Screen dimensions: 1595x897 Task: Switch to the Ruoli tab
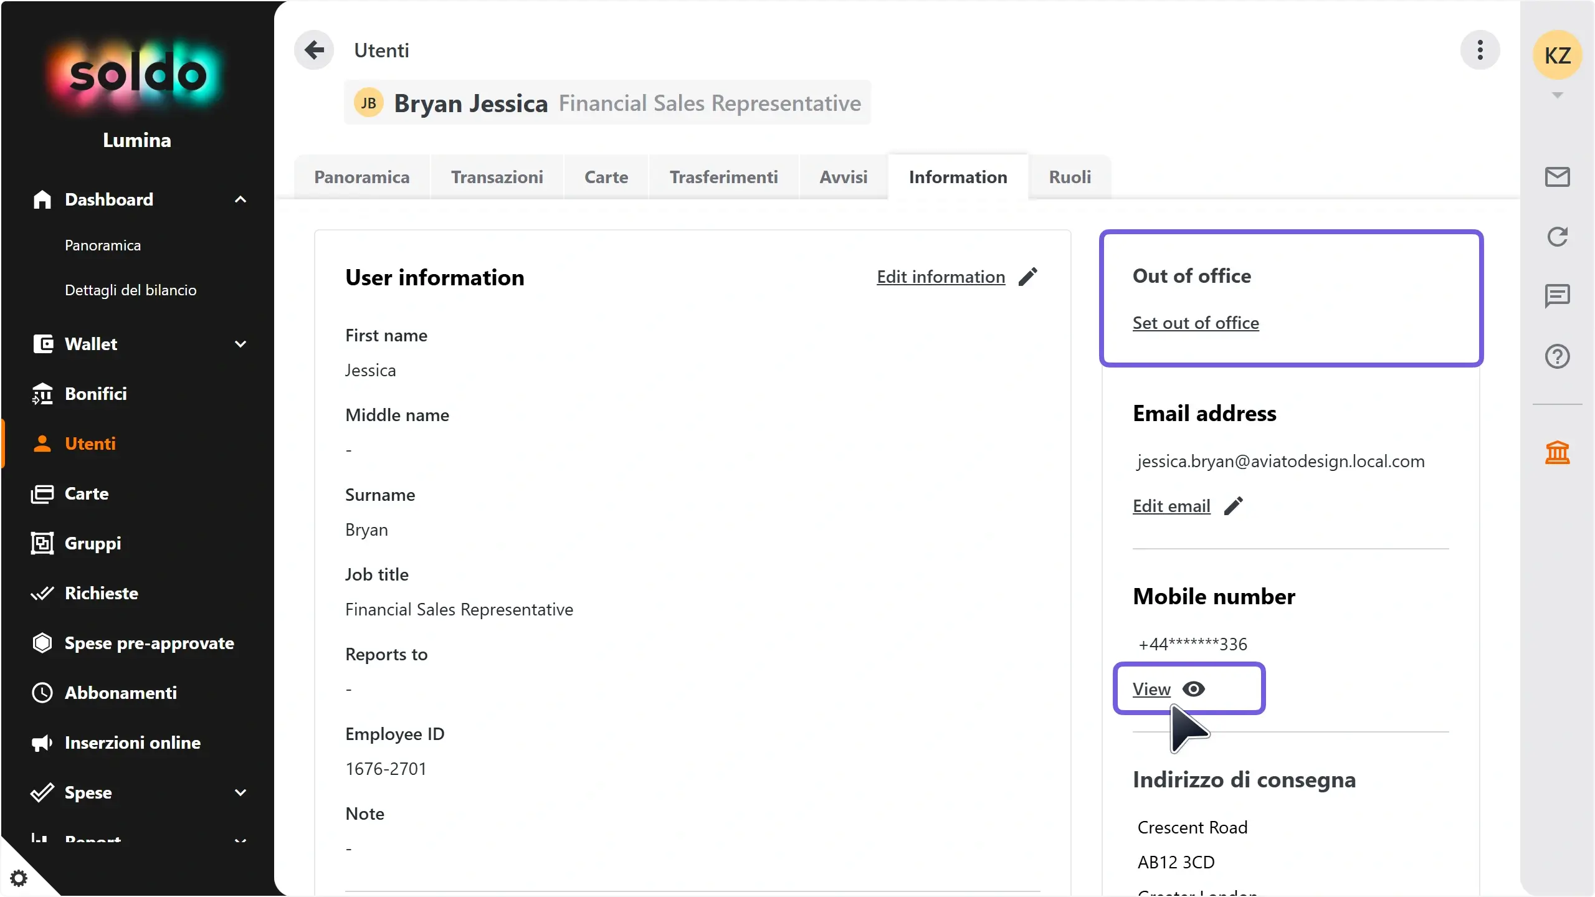pyautogui.click(x=1070, y=177)
